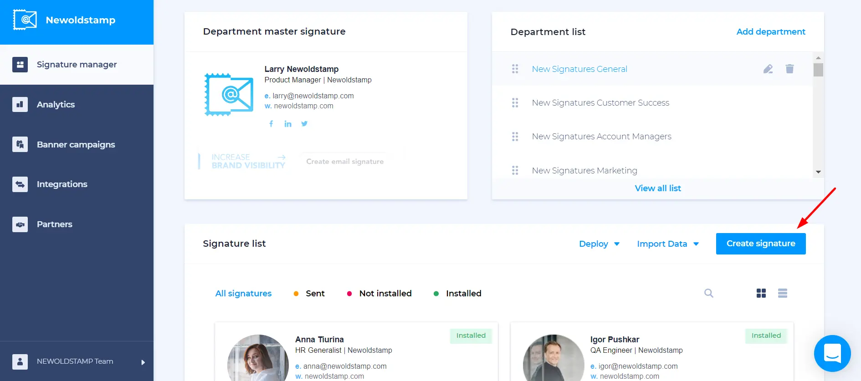This screenshot has height=381, width=861.
Task: Click department list scroll down arrow
Action: tap(818, 172)
